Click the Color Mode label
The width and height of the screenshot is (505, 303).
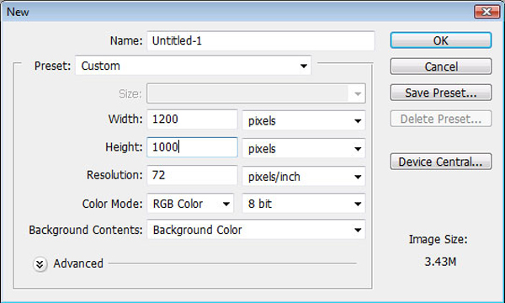click(x=113, y=204)
